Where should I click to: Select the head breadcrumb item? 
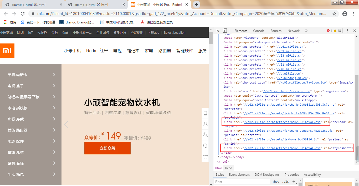click(x=229, y=168)
